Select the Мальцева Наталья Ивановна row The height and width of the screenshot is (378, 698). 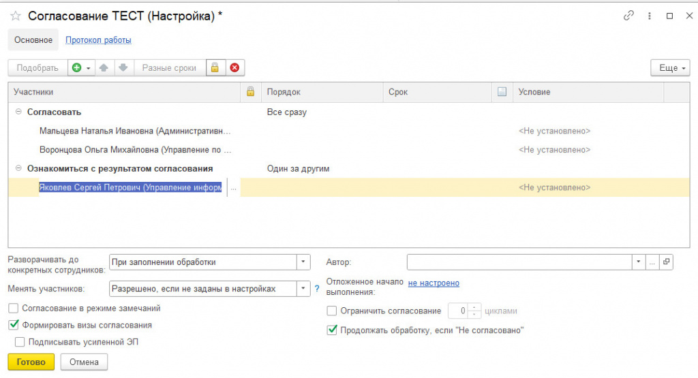pyautogui.click(x=348, y=131)
